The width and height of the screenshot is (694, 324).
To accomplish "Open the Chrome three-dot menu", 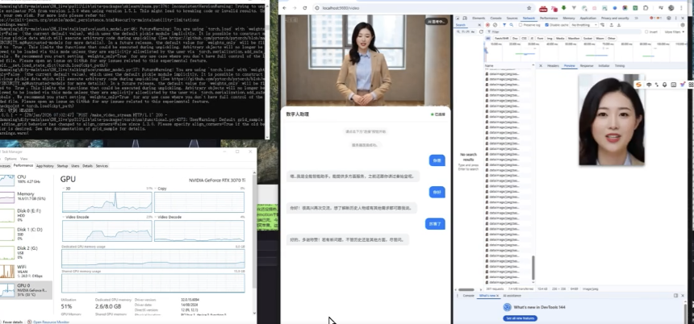I will (x=681, y=8).
